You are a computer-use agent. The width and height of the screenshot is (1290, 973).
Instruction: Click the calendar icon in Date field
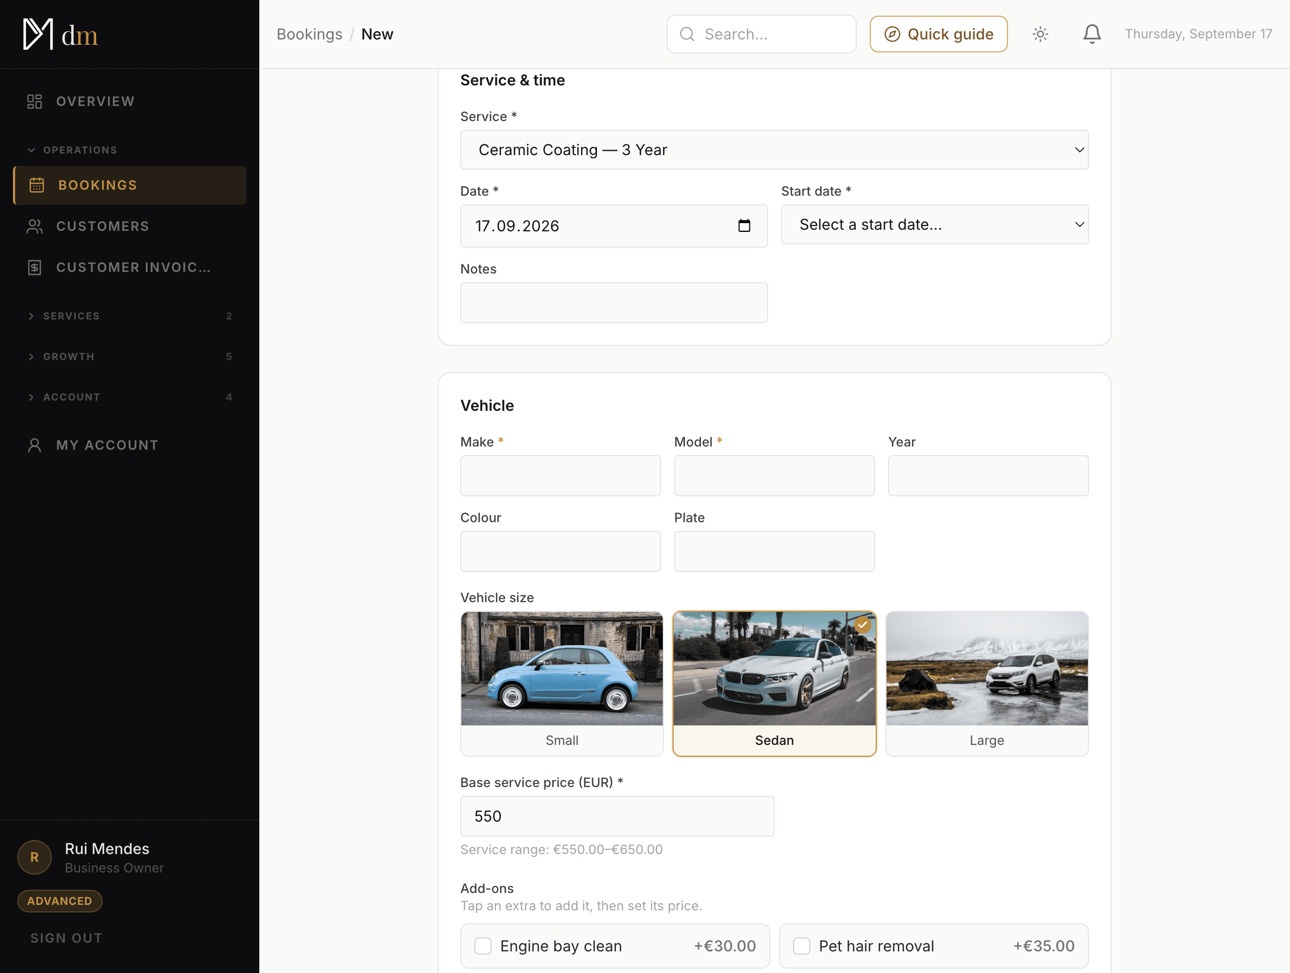click(744, 226)
